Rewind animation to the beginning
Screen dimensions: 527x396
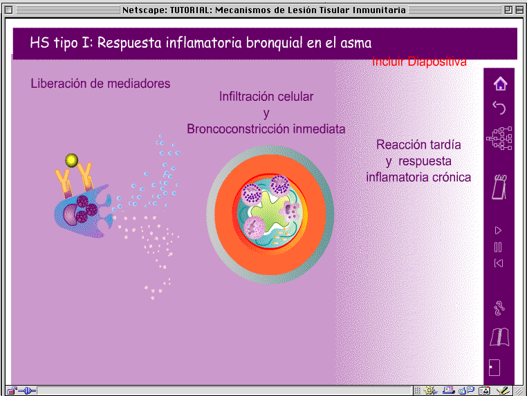pyautogui.click(x=498, y=263)
